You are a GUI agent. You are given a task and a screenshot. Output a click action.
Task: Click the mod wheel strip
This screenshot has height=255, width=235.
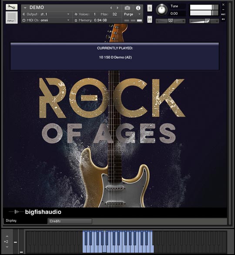pos(21,242)
